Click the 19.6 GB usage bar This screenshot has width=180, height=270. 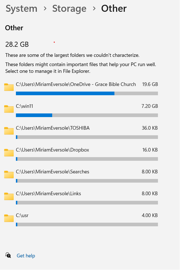(87, 94)
